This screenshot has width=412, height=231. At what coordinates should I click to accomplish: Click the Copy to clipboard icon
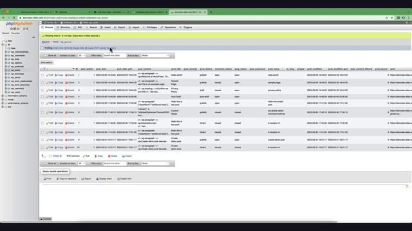(58, 178)
